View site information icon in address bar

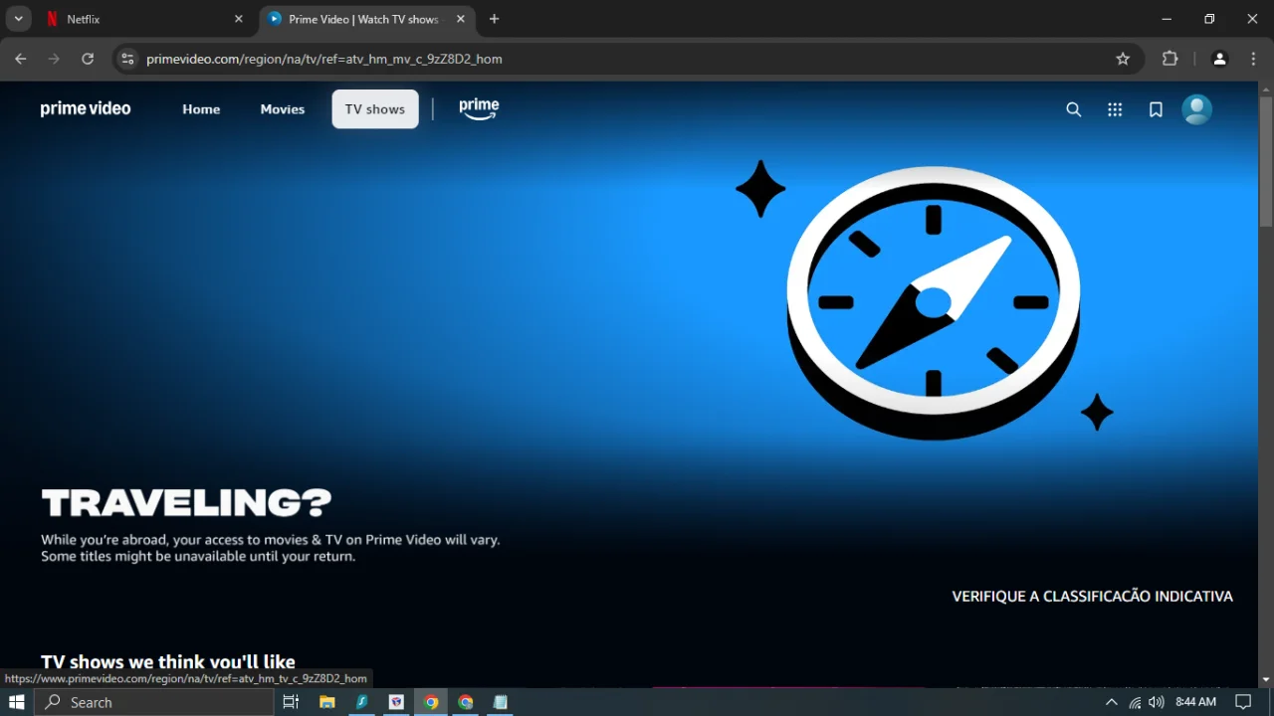tap(127, 59)
